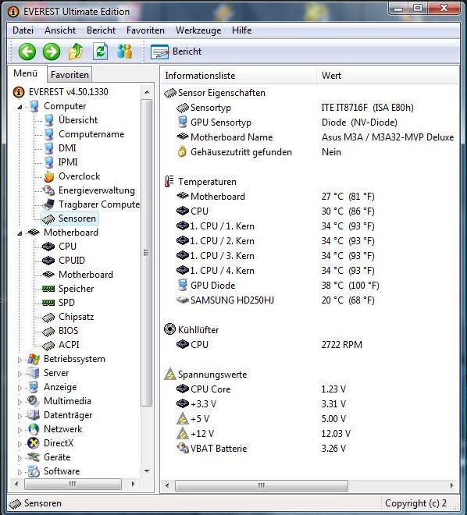
Task: Click the EVEREST v4.50.1330 root icon
Action: (19, 92)
